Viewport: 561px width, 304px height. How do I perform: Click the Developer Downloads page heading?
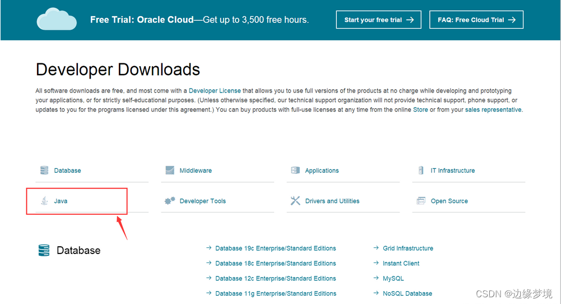118,70
